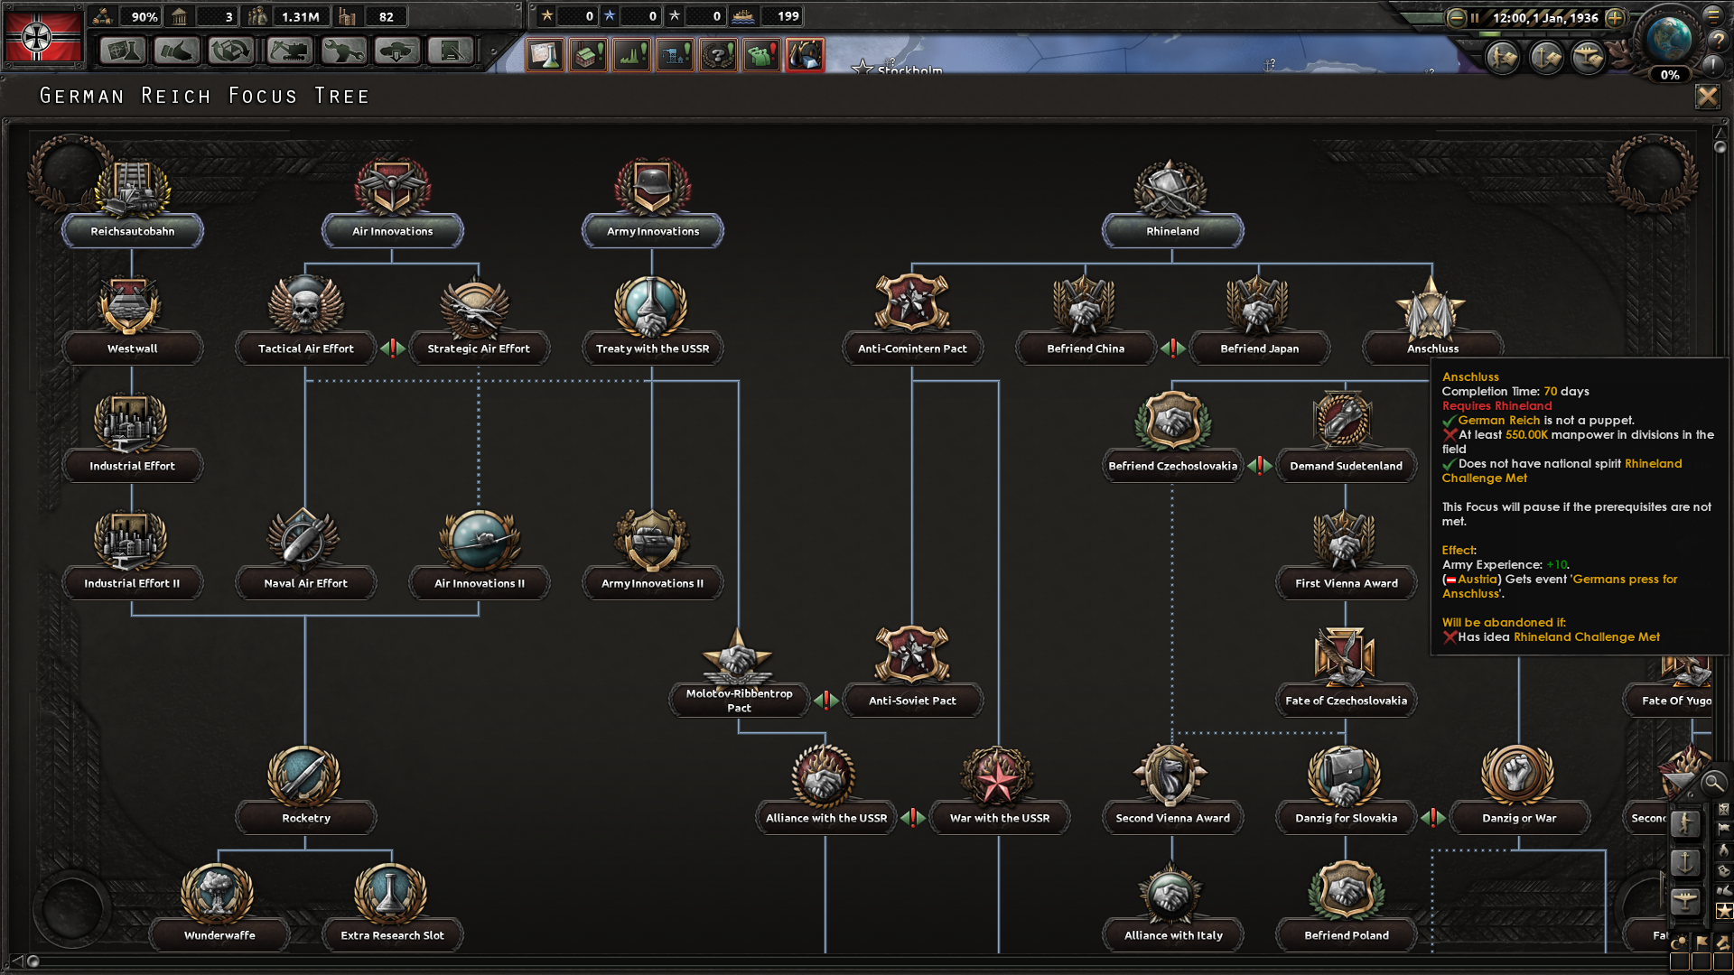Toggle the highlighted star map mode
The width and height of the screenshot is (1734, 975).
(x=1724, y=911)
